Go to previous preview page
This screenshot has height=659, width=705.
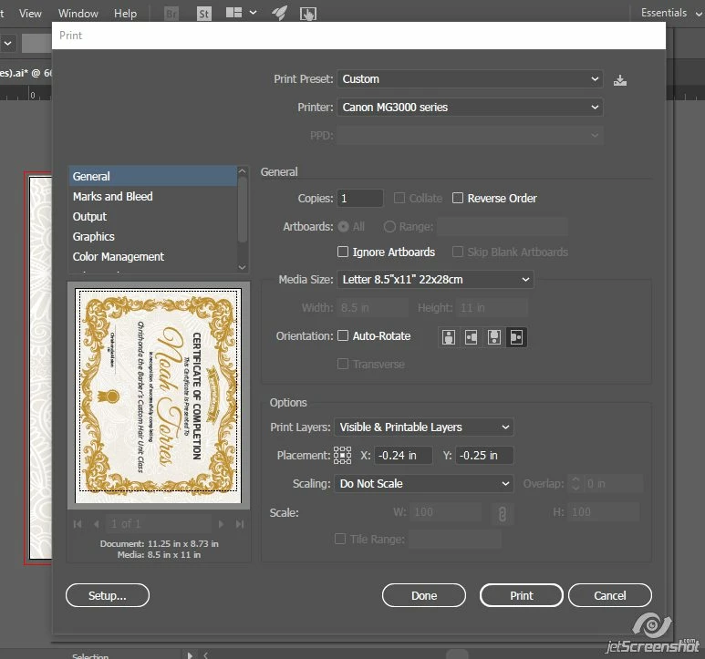(x=96, y=524)
